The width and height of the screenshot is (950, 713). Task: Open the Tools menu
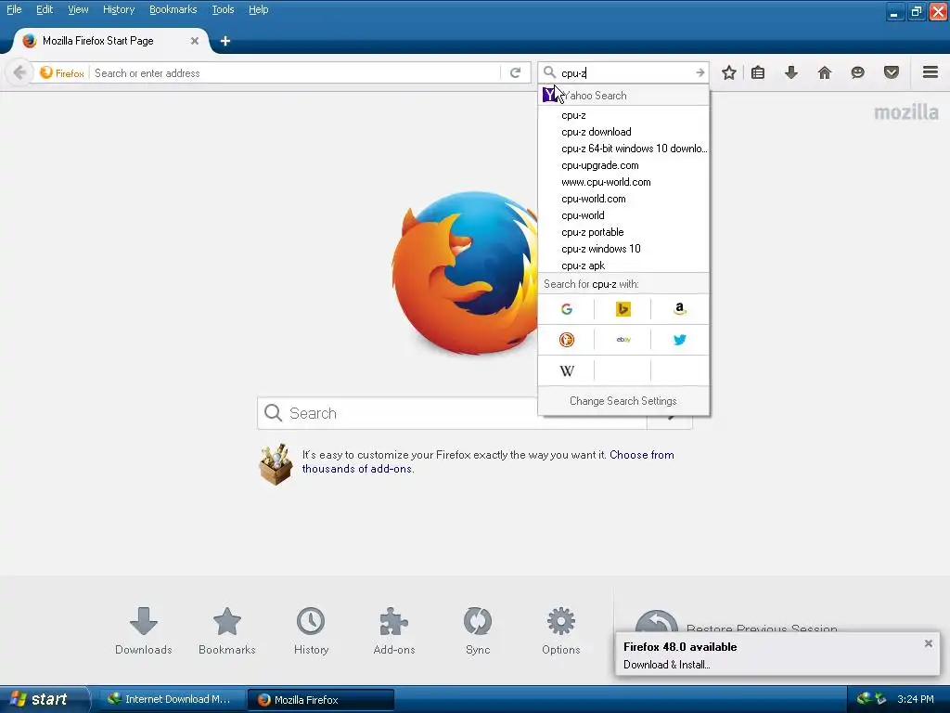[x=223, y=9]
